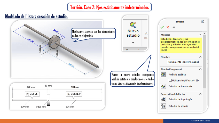This screenshot has width=219, height=123.
Task: Choose the Estudio de diseño label
Action: [178, 106]
